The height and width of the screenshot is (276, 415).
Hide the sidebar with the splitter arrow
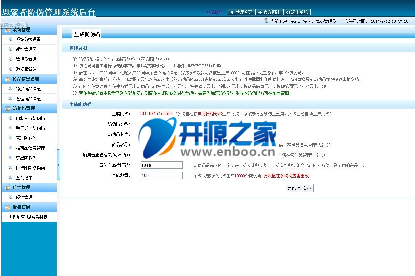58,165
